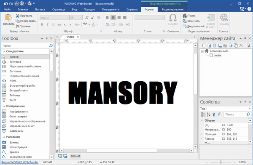
Task: Align text right
Action: pos(119,17)
